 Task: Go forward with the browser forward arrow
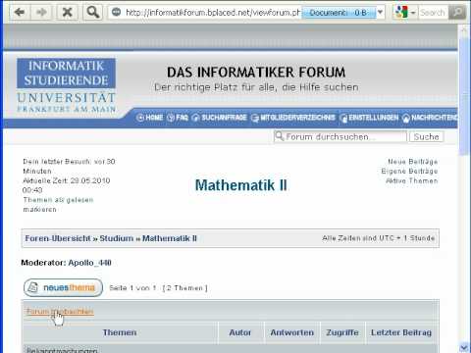coord(41,13)
